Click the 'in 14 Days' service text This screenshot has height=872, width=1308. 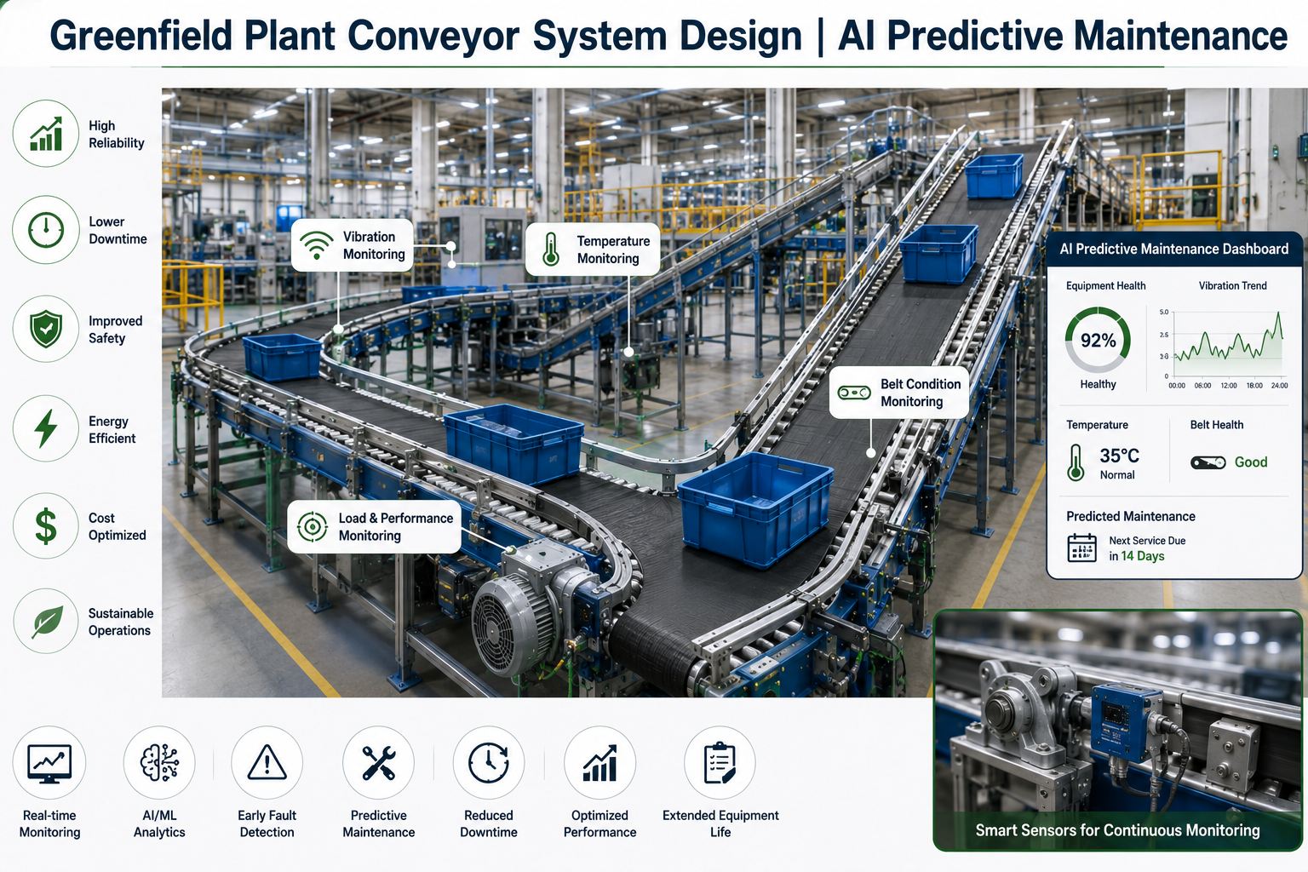point(1136,556)
